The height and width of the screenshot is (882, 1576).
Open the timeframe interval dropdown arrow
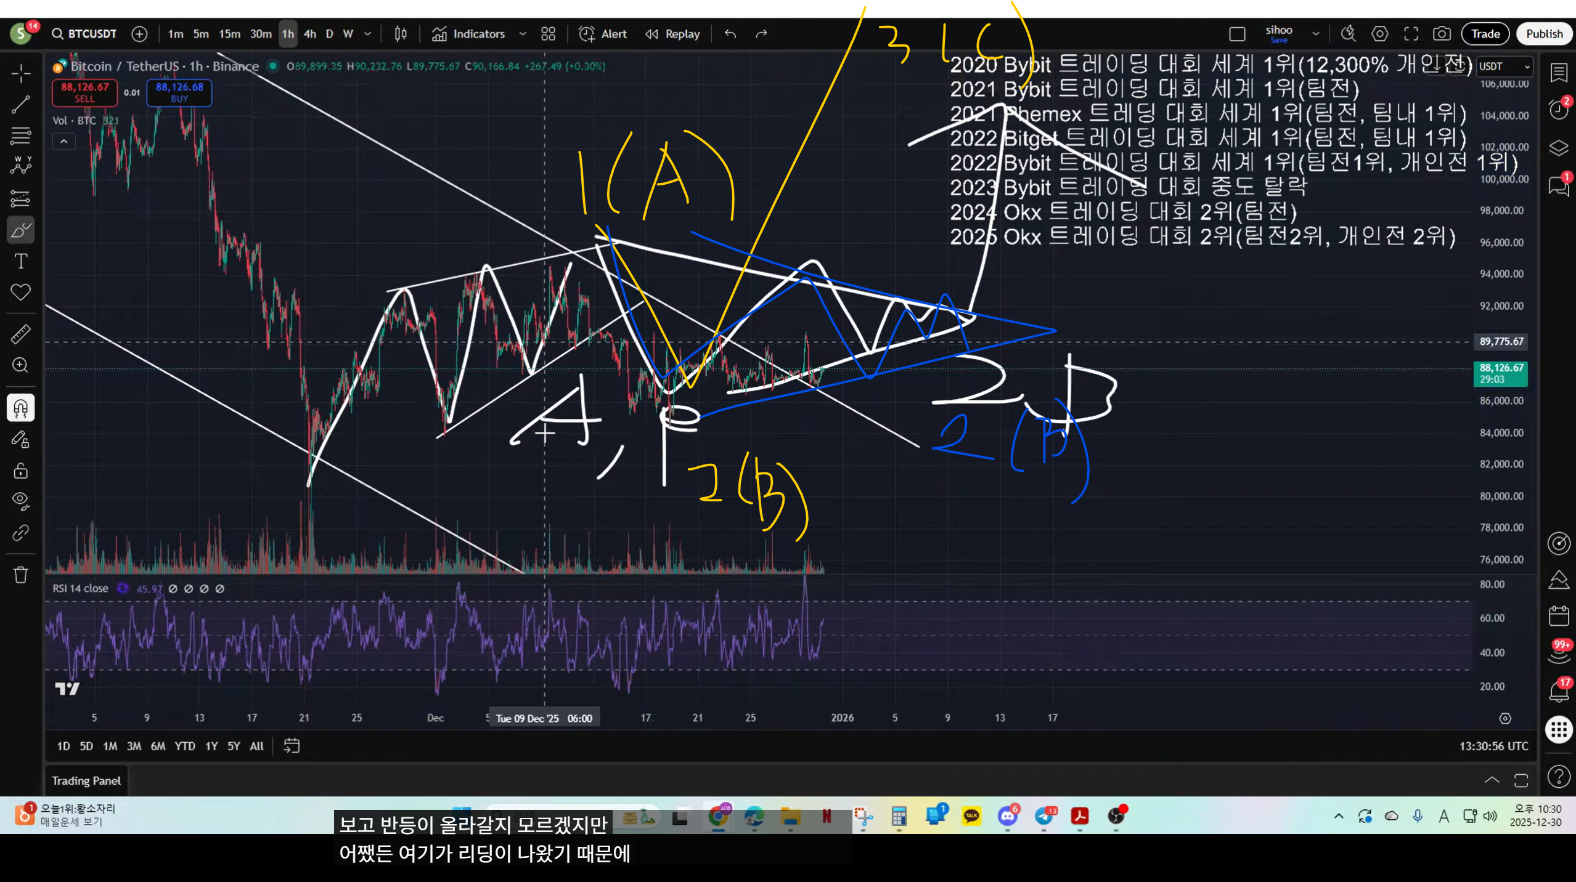click(368, 34)
